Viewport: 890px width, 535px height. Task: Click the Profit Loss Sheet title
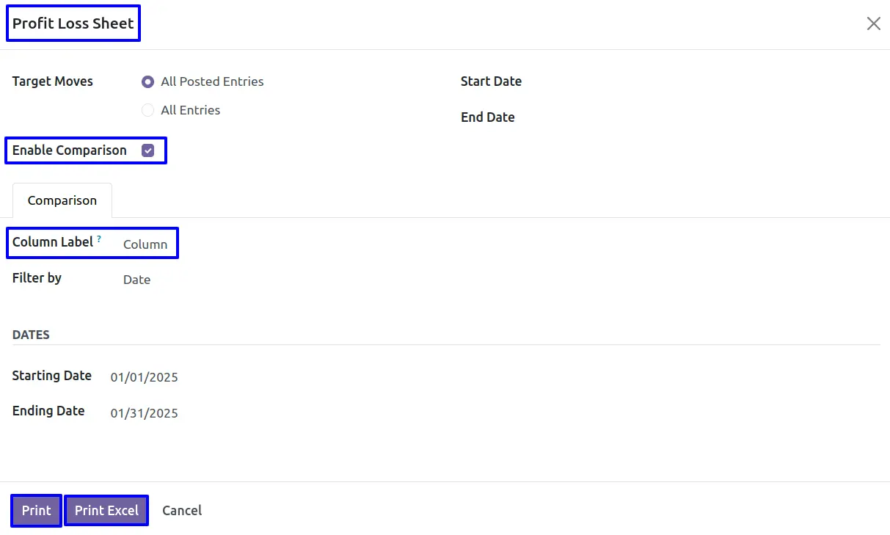coord(73,23)
